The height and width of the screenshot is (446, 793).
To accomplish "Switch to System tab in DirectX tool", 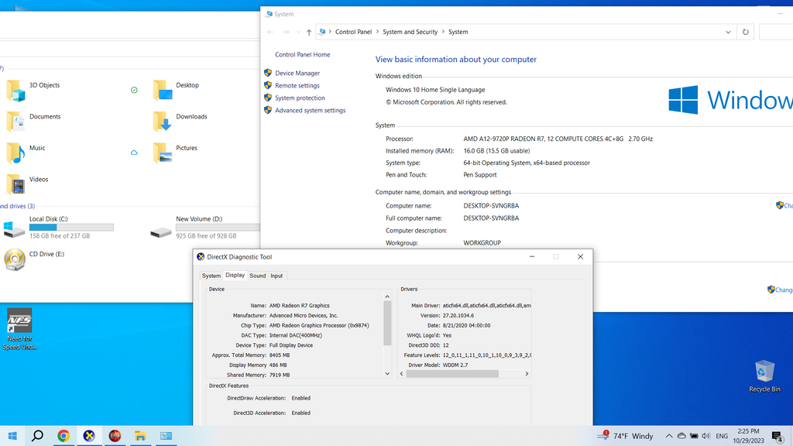I will click(211, 276).
